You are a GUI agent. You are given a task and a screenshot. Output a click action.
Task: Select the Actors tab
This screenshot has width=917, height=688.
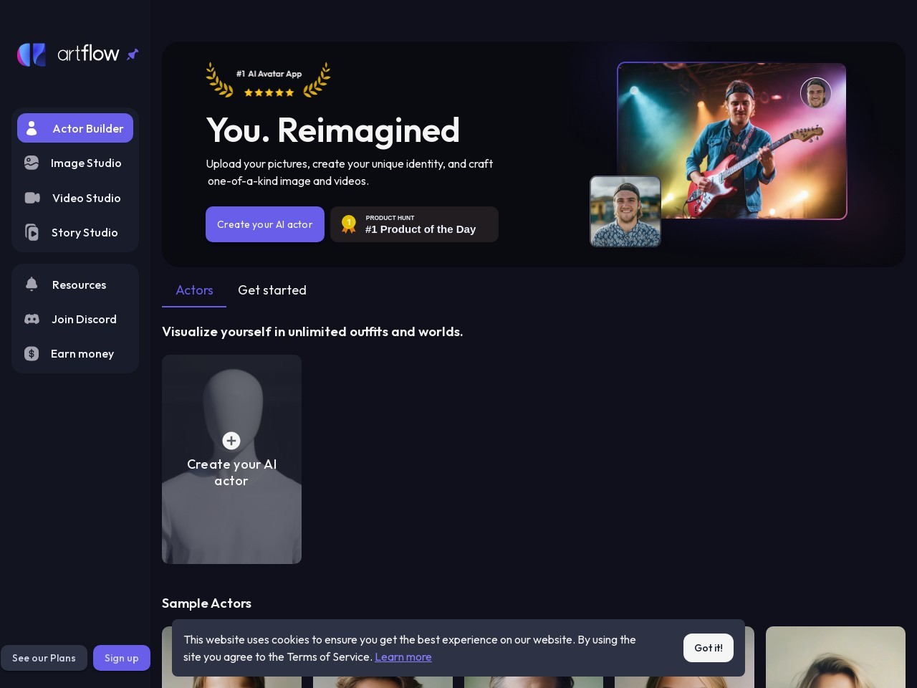(x=194, y=290)
